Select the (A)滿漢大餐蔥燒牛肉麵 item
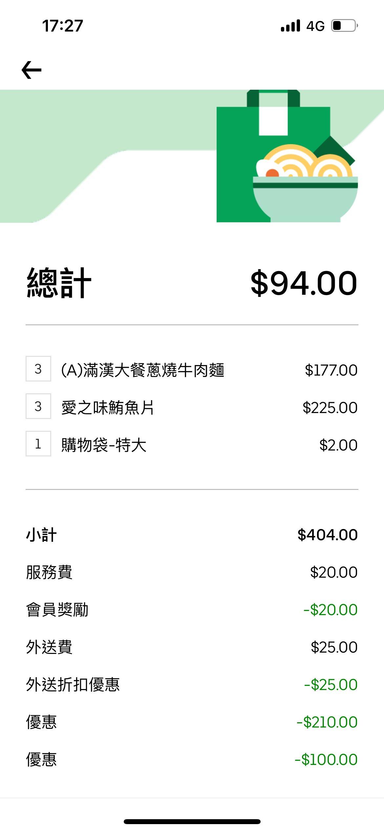 (143, 370)
